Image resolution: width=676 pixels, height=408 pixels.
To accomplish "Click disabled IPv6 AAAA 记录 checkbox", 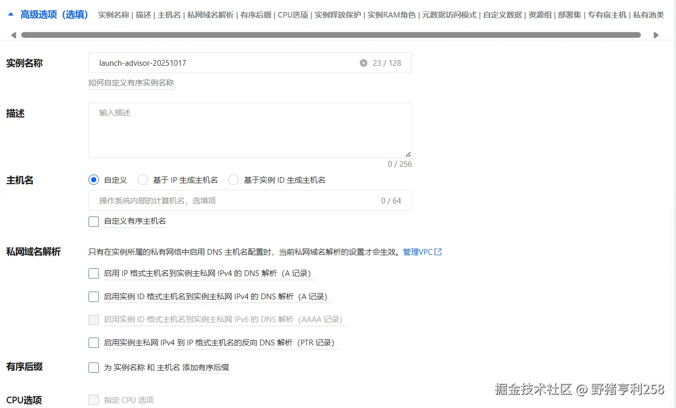I will [94, 319].
